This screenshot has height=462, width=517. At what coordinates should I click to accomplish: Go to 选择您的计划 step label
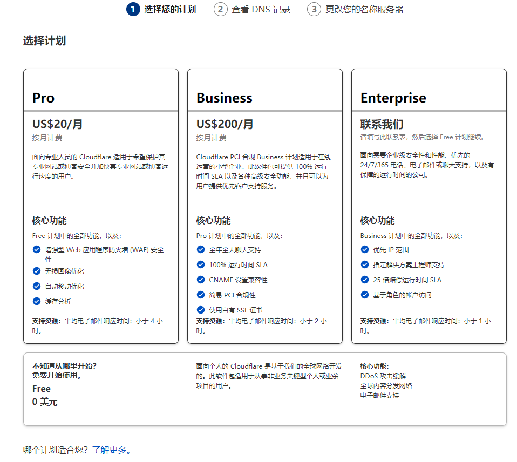click(170, 9)
